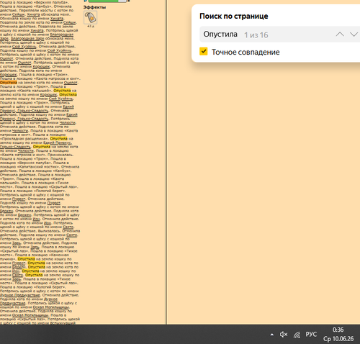
Task: Click the muted speaker tray icon
Action: pyautogui.click(x=284, y=334)
